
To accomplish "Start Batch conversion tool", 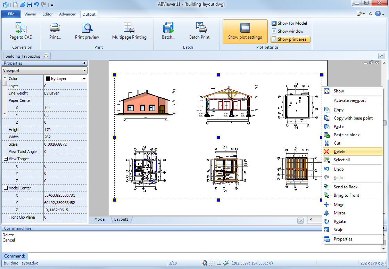I will click(x=168, y=31).
